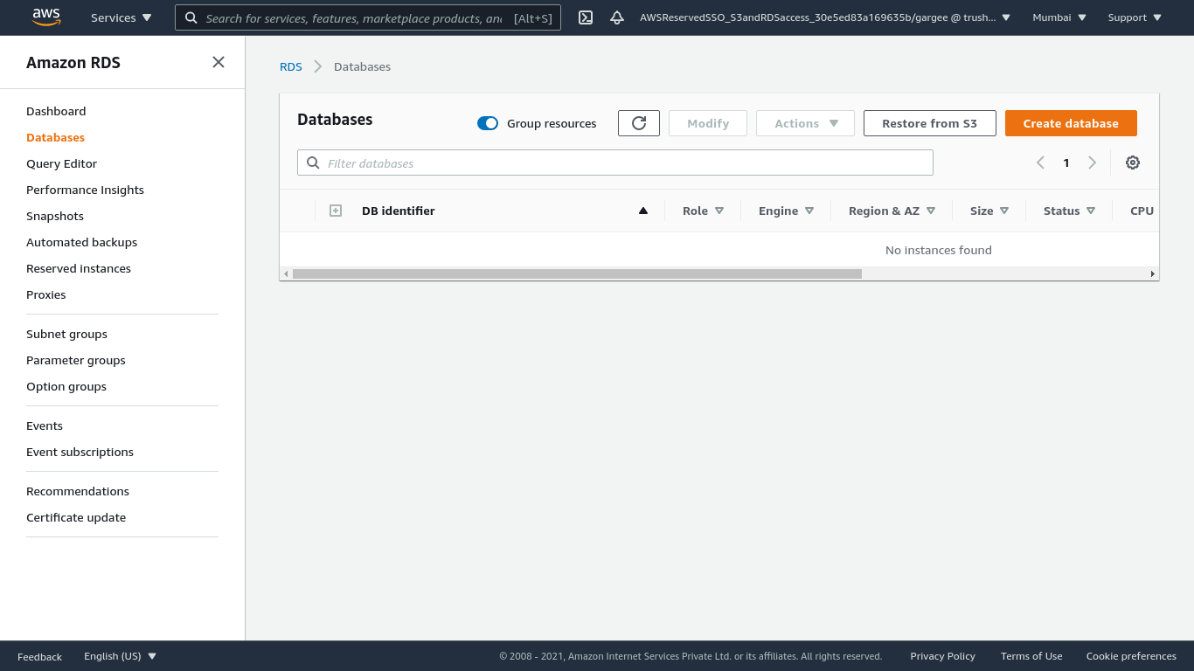The height and width of the screenshot is (671, 1194).
Task: Open Event subscriptions
Action: (80, 452)
